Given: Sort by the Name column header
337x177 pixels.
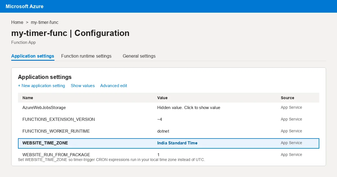Looking at the screenshot, I should click(28, 98).
